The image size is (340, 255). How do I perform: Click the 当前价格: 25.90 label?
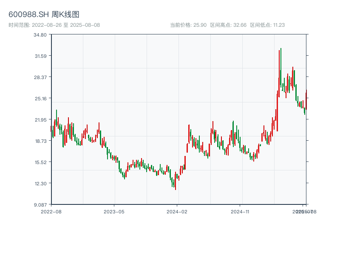coord(188,25)
